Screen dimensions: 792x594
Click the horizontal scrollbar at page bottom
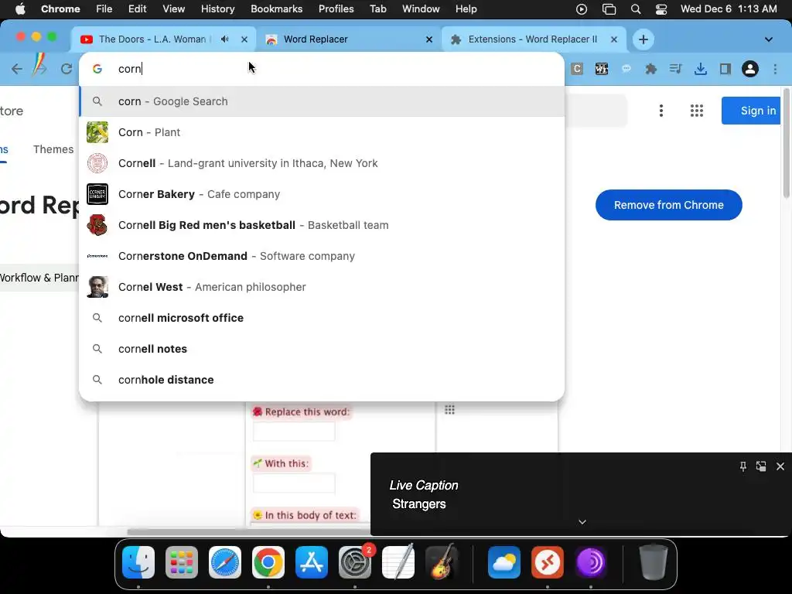(248, 531)
